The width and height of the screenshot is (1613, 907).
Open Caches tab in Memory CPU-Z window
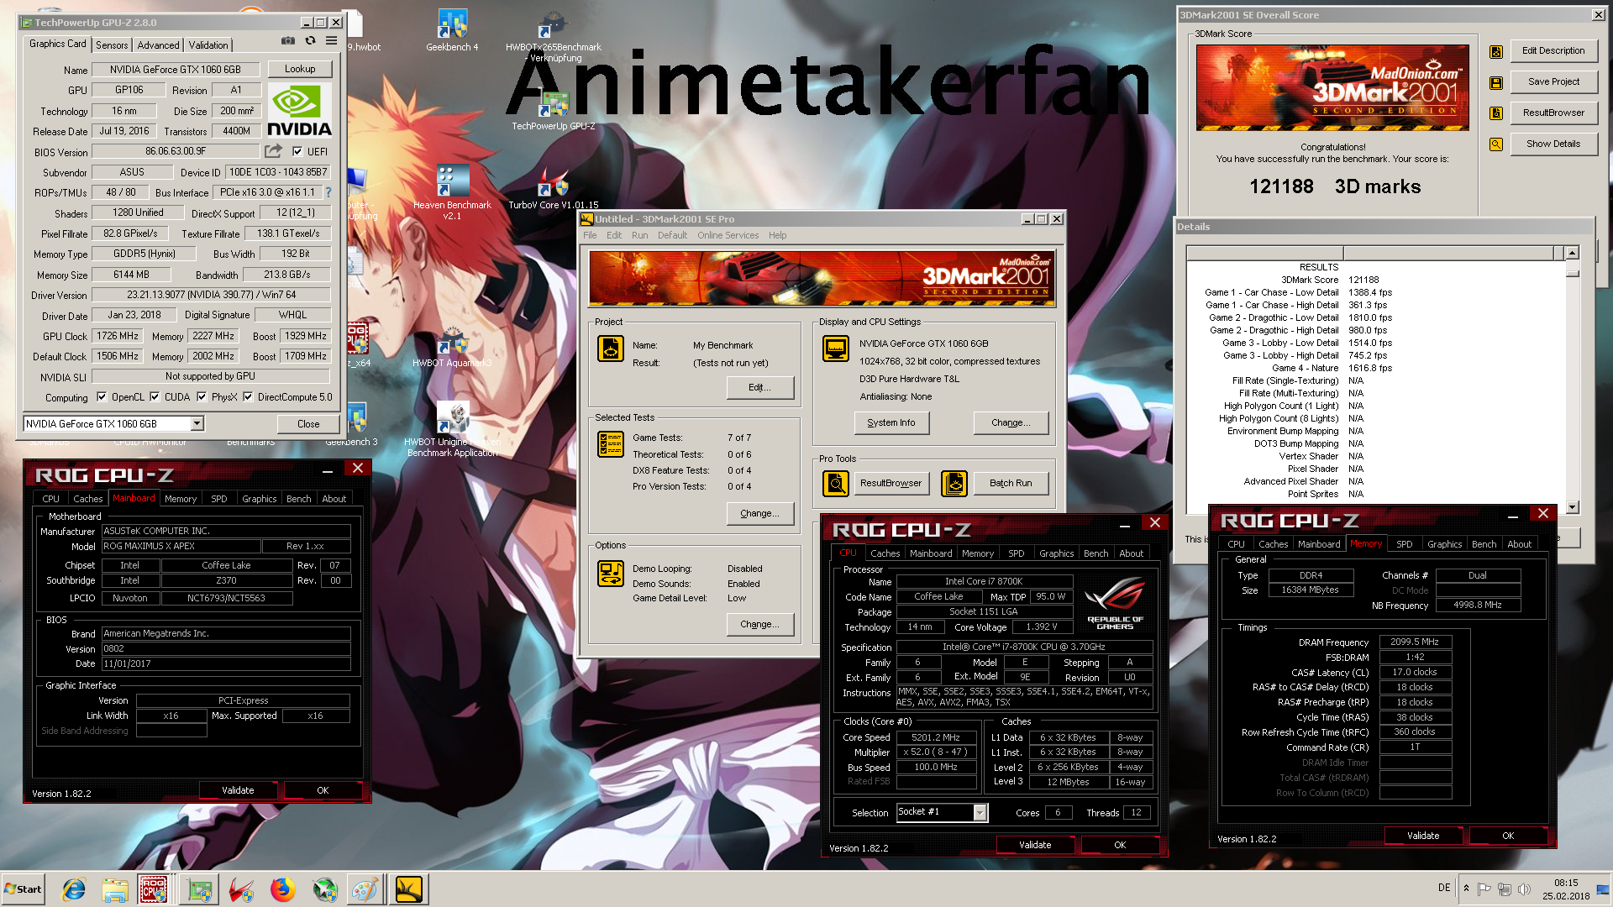[1273, 544]
